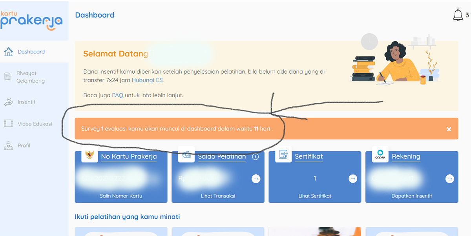Click the arrow button on Rekening card
Screen dimensions: 471x236
450,179
